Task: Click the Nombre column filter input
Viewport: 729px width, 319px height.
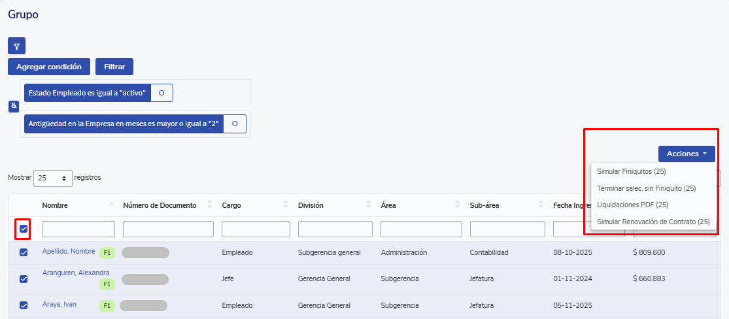Action: 78,229
